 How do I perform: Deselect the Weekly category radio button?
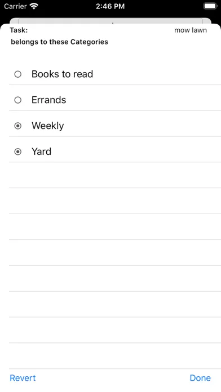click(x=18, y=126)
